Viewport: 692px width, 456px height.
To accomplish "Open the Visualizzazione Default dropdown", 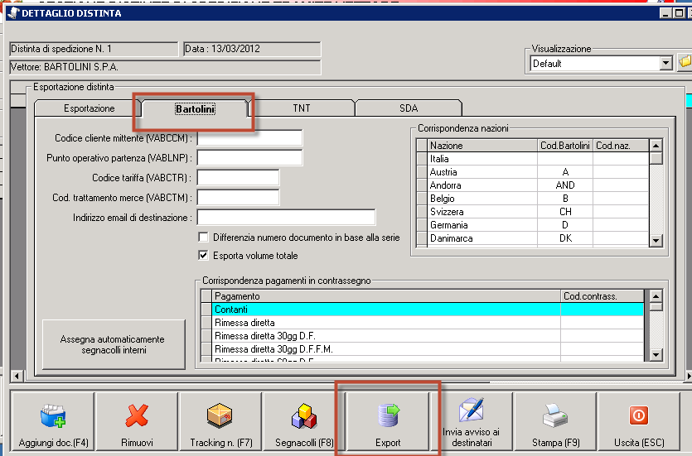I will [x=666, y=64].
